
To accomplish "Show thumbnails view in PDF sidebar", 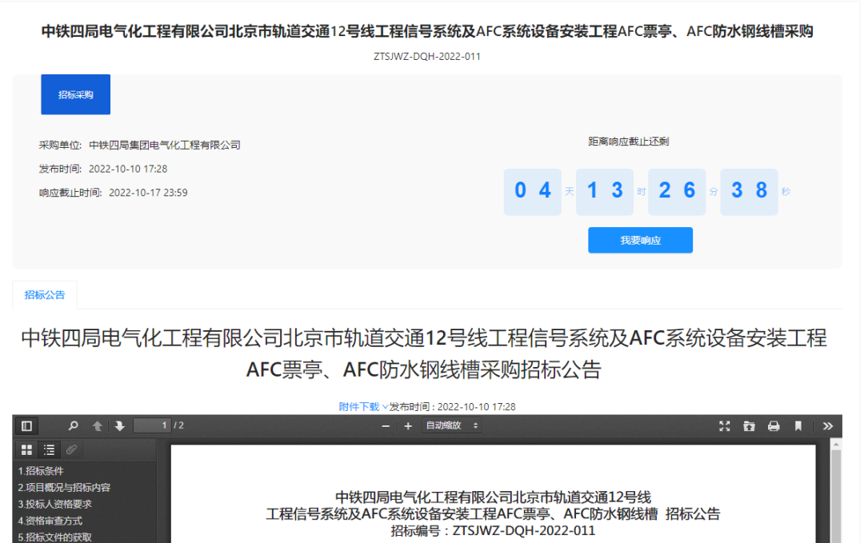I will [26, 450].
